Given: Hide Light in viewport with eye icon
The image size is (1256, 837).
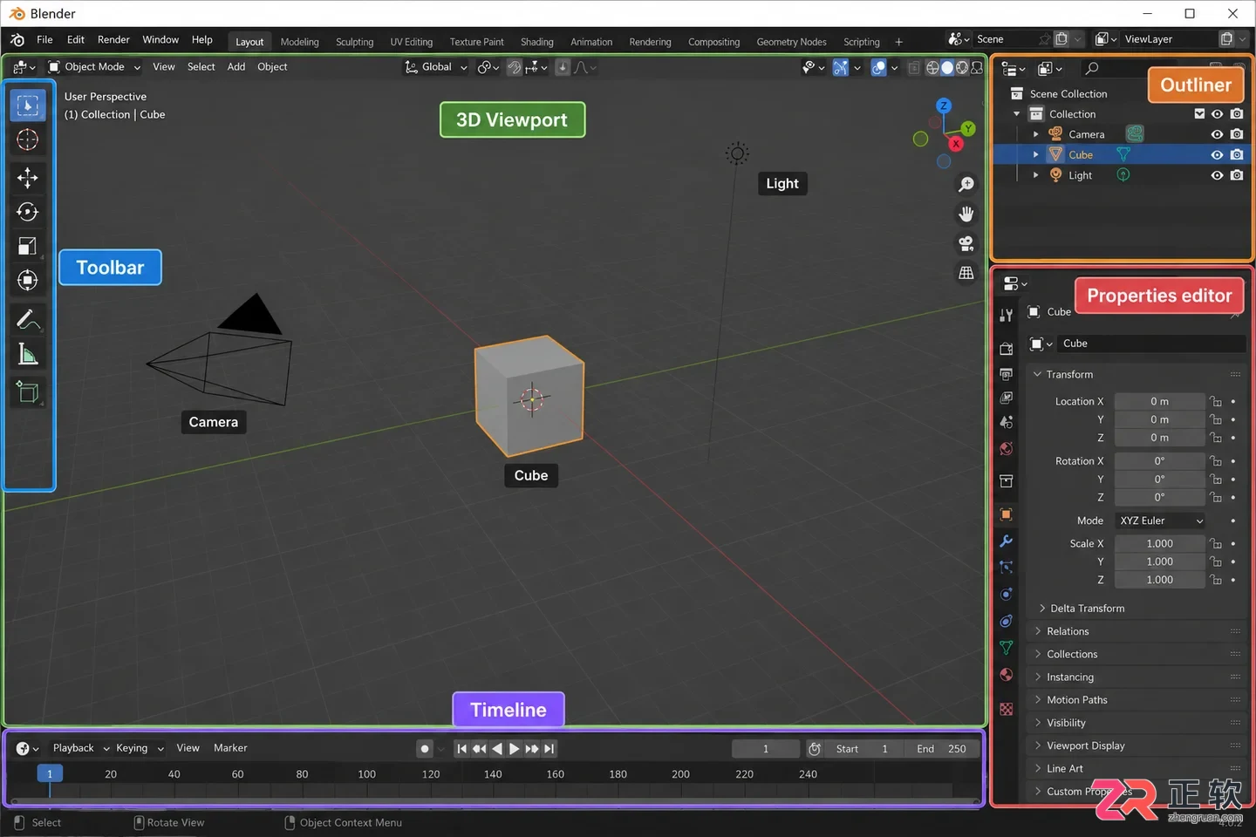Looking at the screenshot, I should pos(1217,175).
